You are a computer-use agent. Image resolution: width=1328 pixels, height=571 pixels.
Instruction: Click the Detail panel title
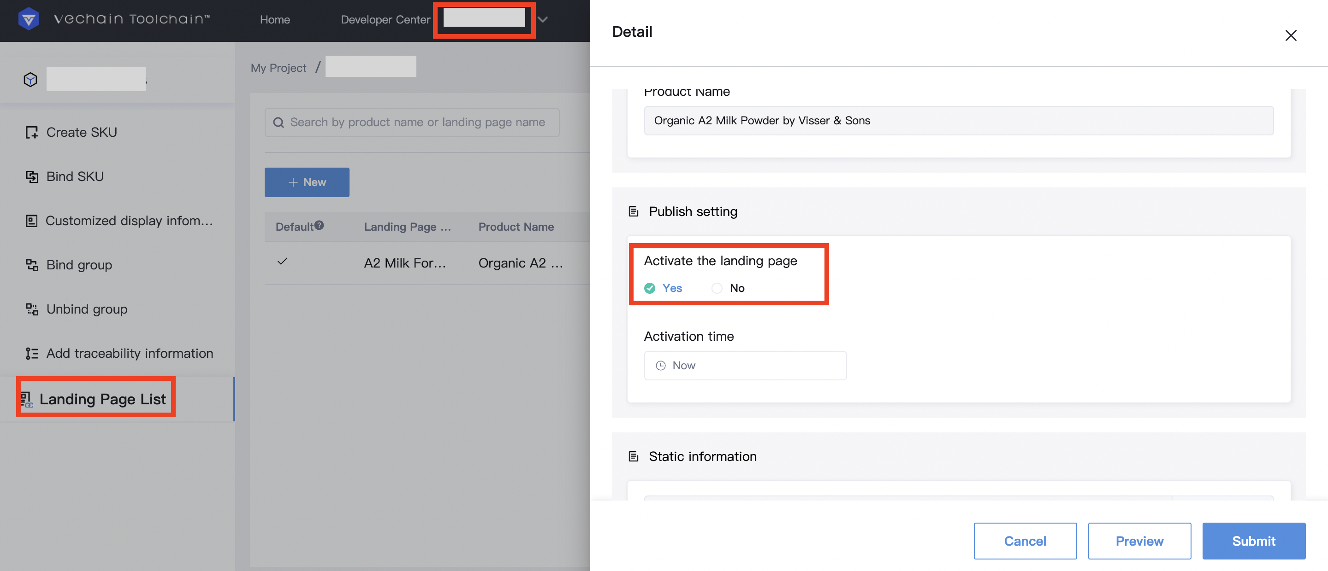point(632,32)
